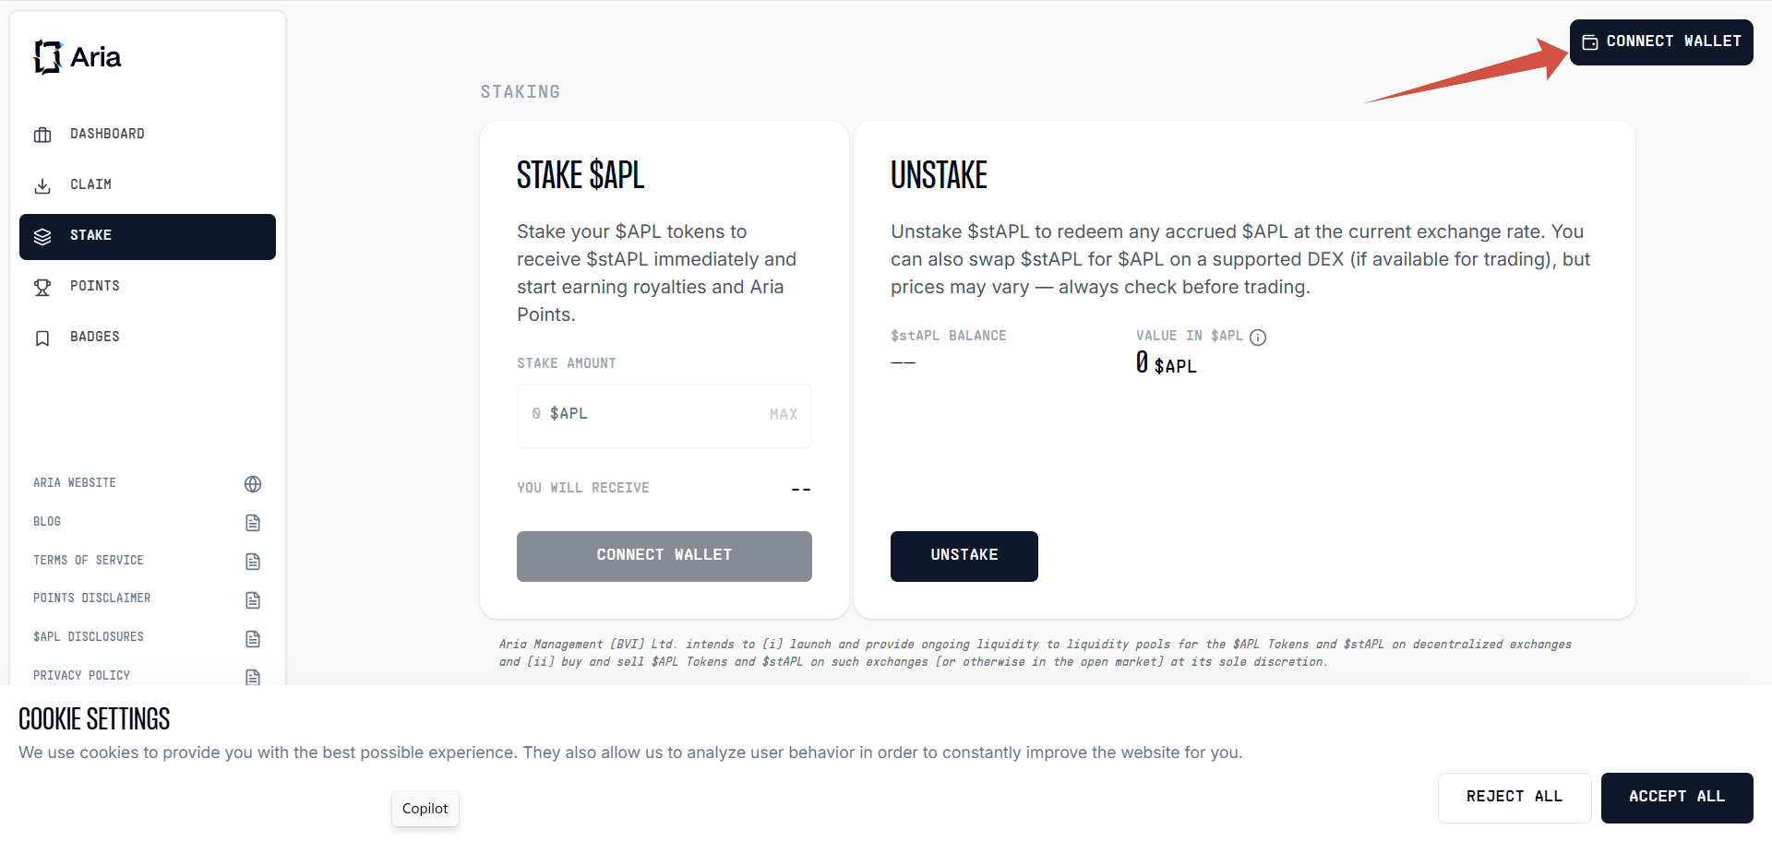Click the Aria logo icon
Viewport: 1772px width, 841px height.
tap(47, 57)
